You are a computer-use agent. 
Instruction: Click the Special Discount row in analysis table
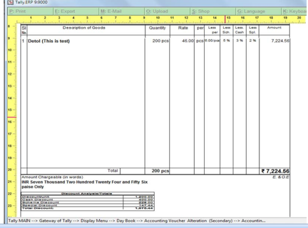tap(87, 205)
